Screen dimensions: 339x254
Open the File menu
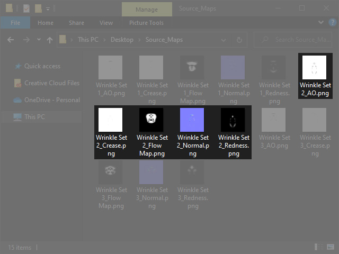[15, 23]
